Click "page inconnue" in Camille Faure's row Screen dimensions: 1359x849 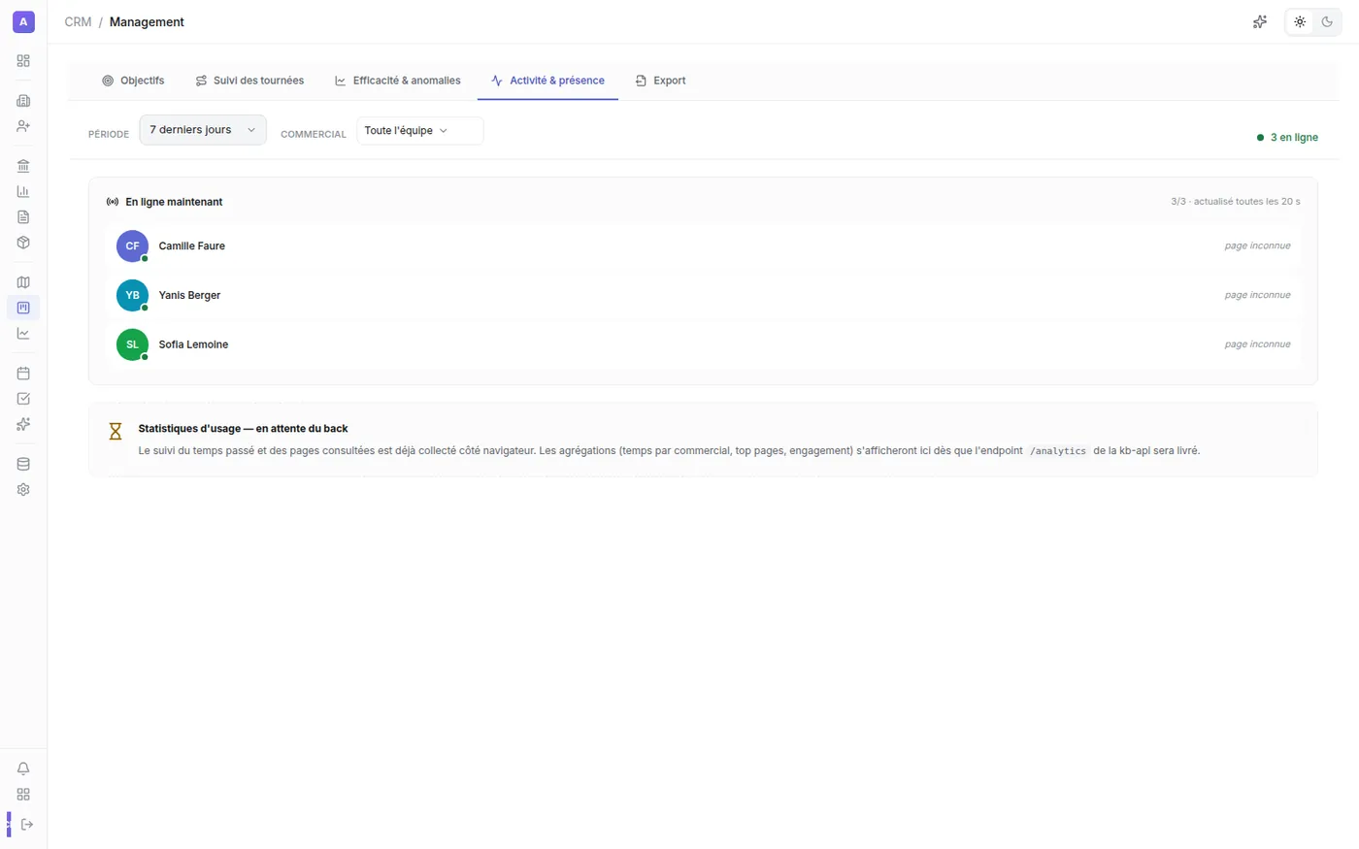(1257, 246)
